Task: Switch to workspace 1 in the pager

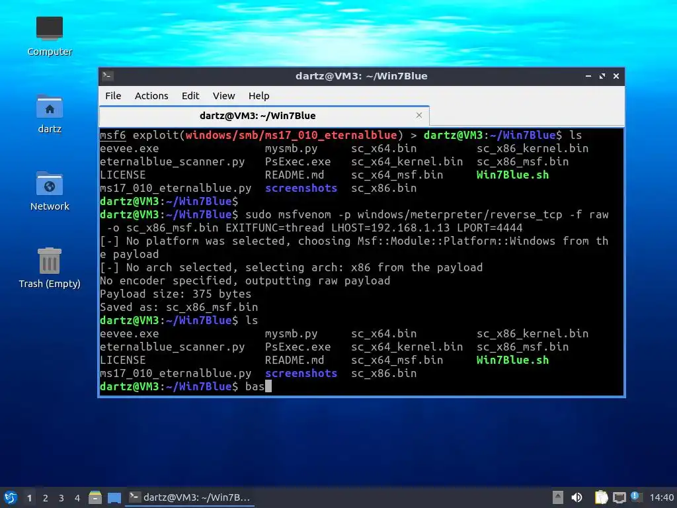Action: (29, 498)
